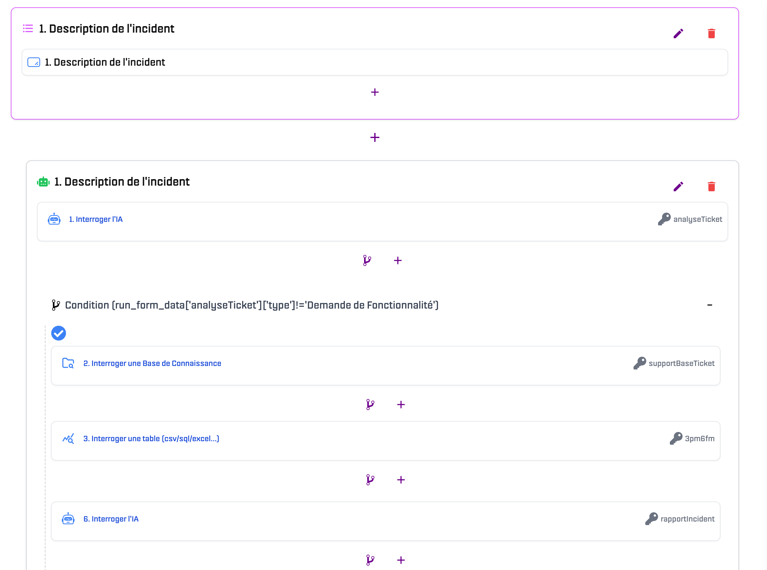Collapse the condition with the minus button
The image size is (767, 570).
(x=709, y=305)
